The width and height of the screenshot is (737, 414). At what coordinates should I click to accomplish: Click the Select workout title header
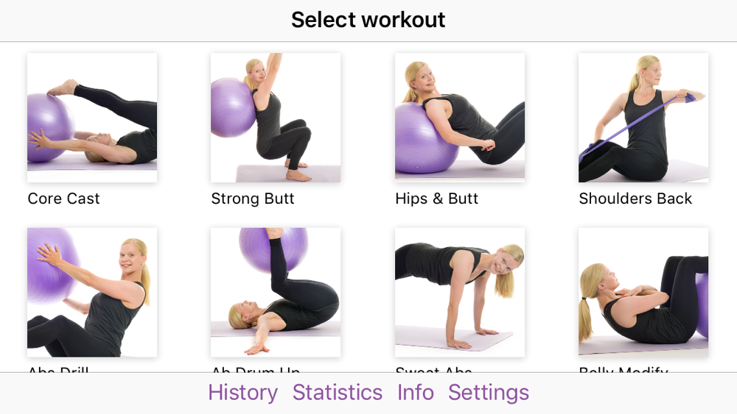pyautogui.click(x=368, y=20)
